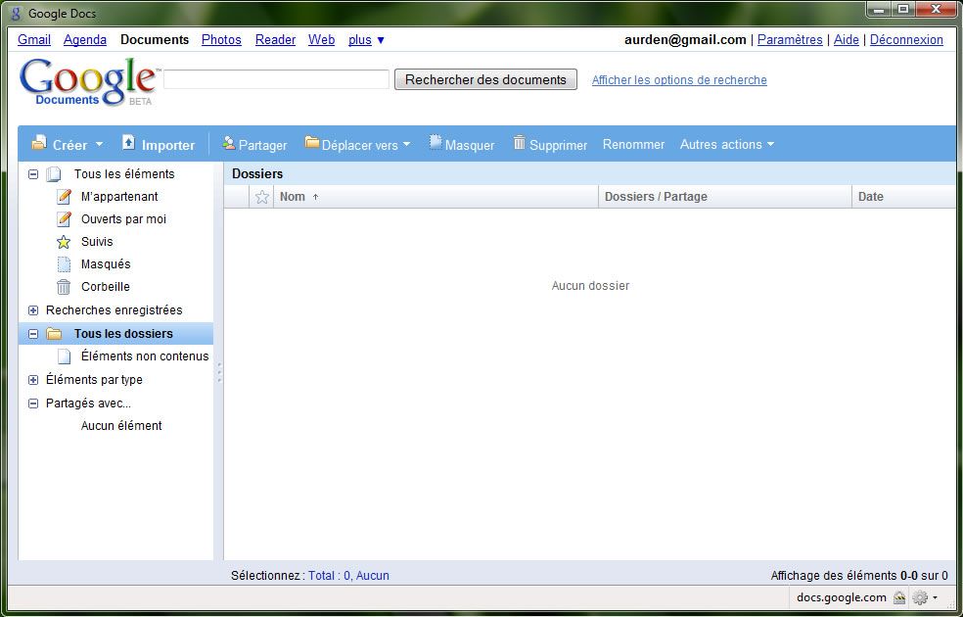This screenshot has height=617, width=963.
Task: Click the Ouverts par moi pencil icon
Action: click(64, 218)
